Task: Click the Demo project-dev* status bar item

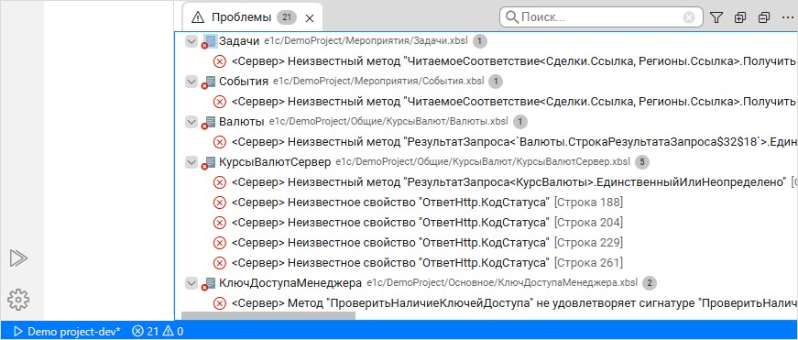Action: [67, 332]
